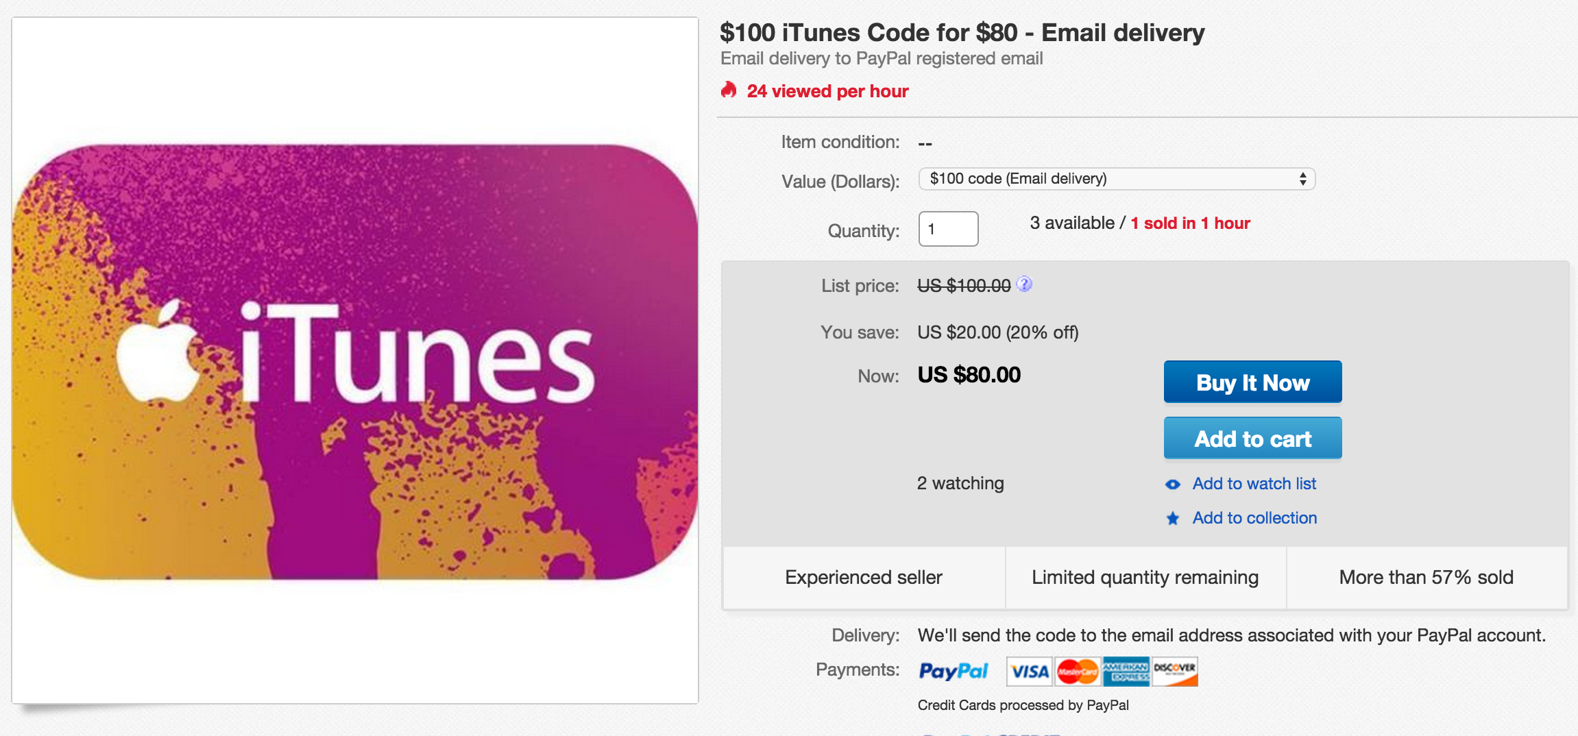The height and width of the screenshot is (736, 1578).
Task: Select the American Express payment icon
Action: coord(1127,672)
